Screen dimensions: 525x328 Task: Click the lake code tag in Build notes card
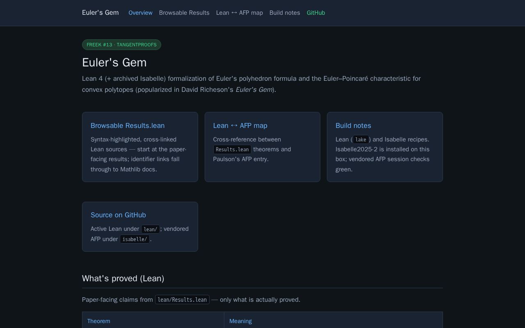[x=361, y=140]
